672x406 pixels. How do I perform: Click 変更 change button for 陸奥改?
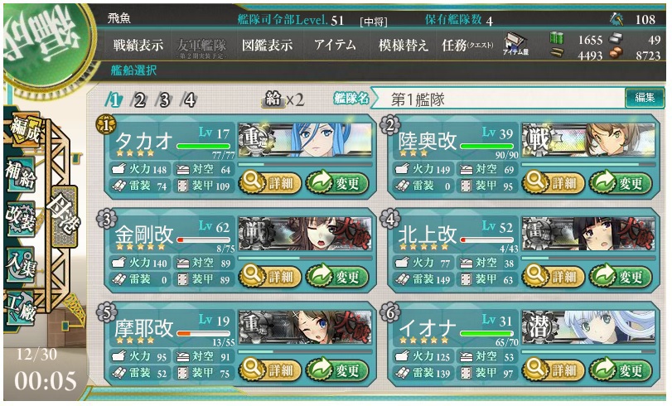pos(621,183)
